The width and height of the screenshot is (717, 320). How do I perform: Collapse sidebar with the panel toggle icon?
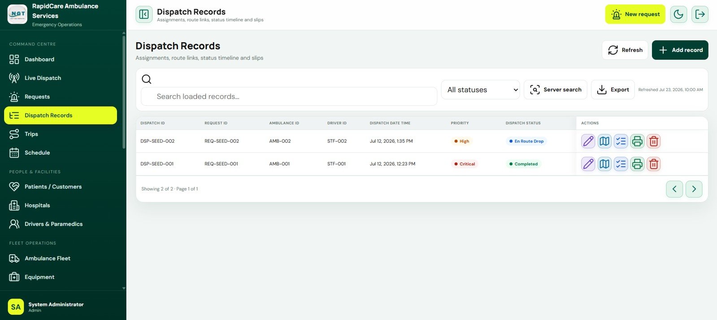click(144, 14)
